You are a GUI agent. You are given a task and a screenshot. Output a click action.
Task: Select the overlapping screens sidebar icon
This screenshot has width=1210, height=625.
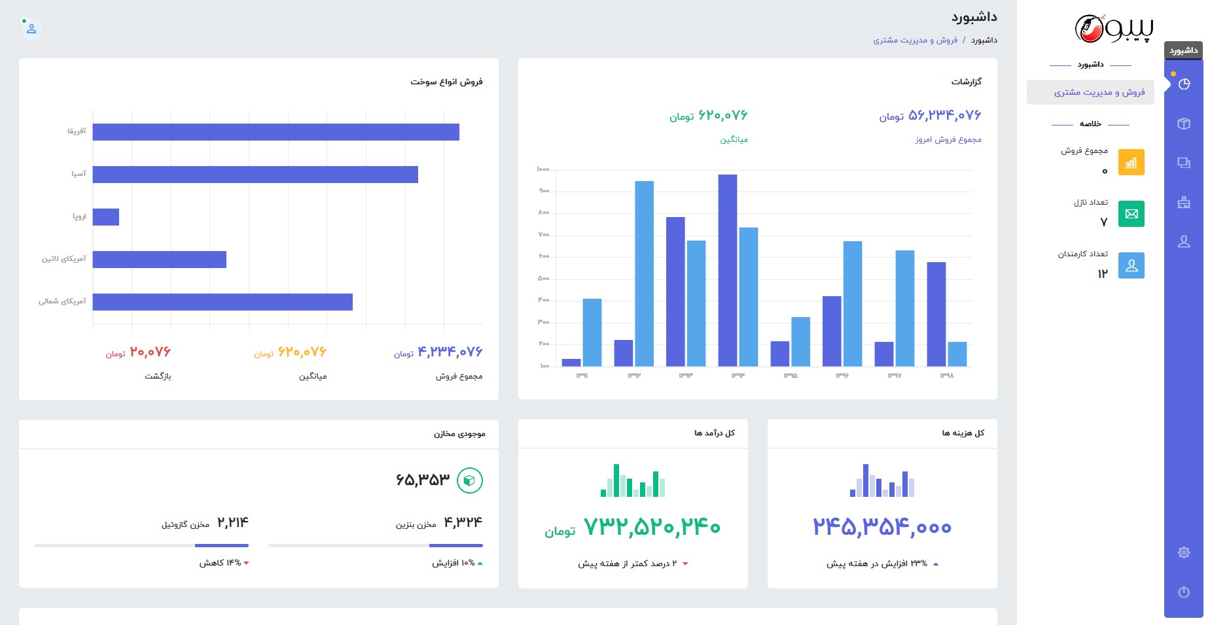(1184, 163)
